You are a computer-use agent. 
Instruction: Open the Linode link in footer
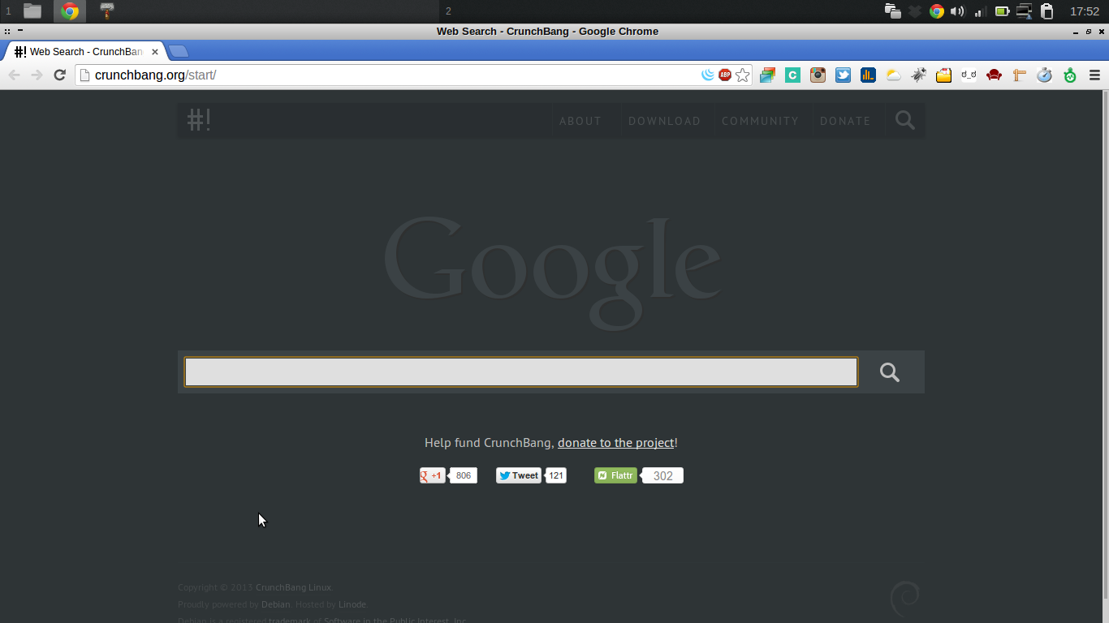coord(352,604)
